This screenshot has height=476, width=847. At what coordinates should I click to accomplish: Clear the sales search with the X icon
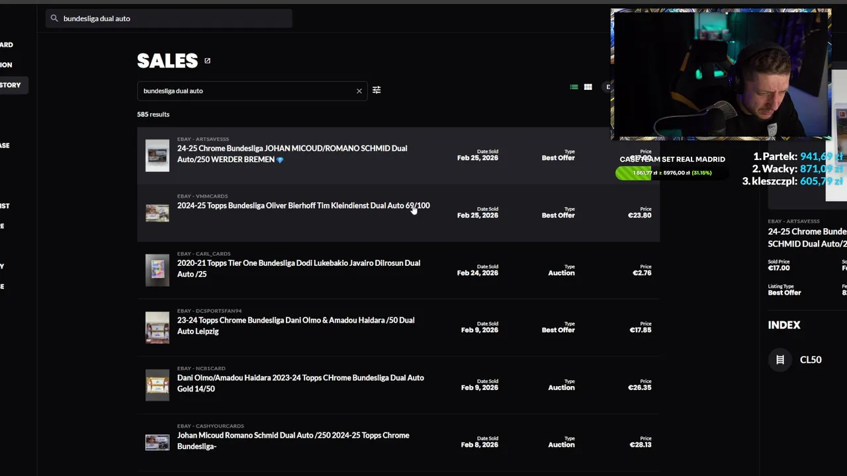click(359, 91)
